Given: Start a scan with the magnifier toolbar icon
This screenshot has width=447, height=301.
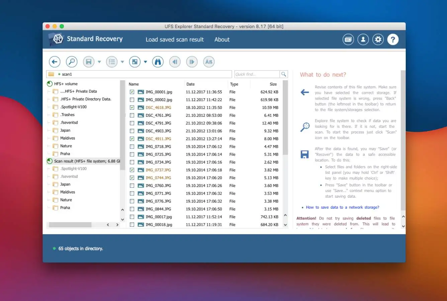Looking at the screenshot, I should (x=72, y=62).
